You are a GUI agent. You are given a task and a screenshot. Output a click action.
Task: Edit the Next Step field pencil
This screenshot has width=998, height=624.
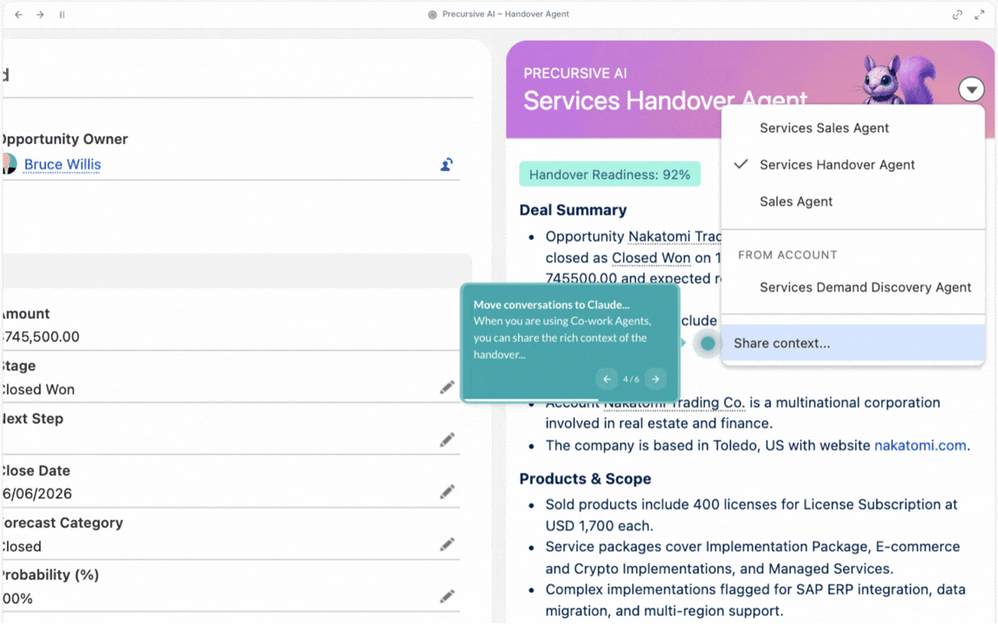(x=447, y=439)
